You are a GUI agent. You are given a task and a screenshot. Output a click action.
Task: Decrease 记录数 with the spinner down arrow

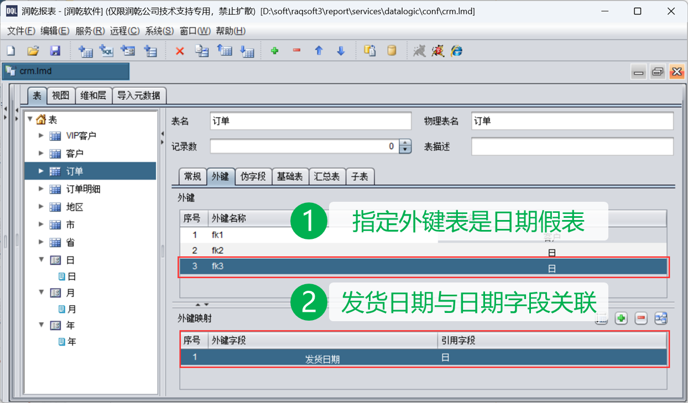[406, 150]
